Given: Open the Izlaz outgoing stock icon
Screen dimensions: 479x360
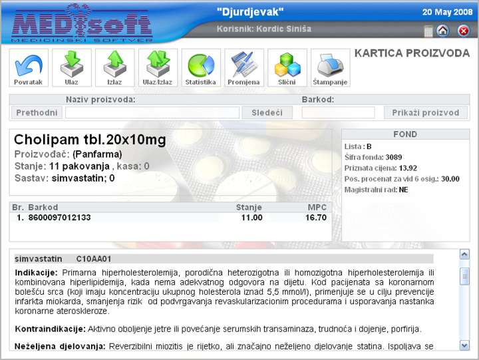Looking at the screenshot, I should (x=114, y=67).
